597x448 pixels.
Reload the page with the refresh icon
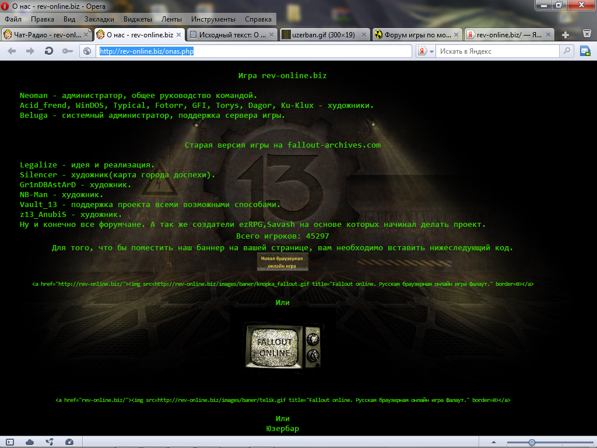(x=49, y=51)
